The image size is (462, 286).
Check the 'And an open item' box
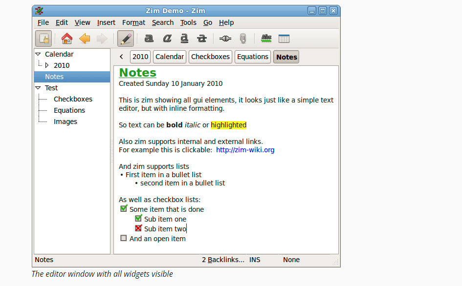(124, 239)
